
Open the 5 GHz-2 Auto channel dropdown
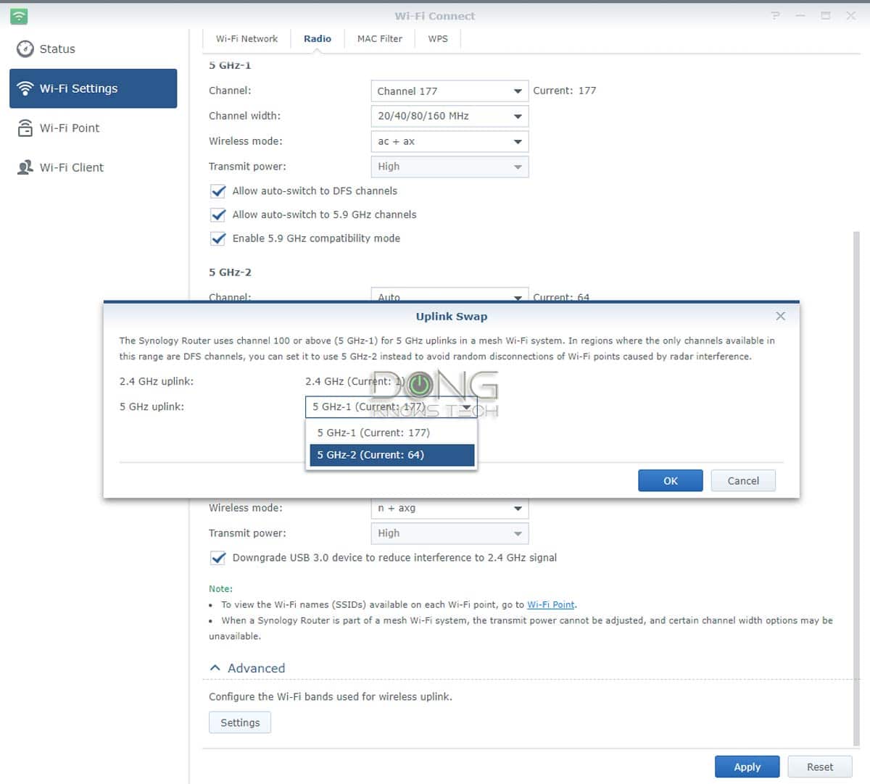[449, 295]
